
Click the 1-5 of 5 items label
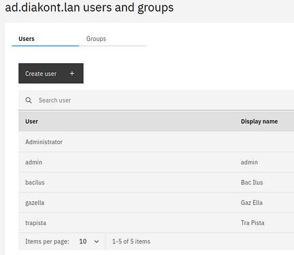coord(131,241)
